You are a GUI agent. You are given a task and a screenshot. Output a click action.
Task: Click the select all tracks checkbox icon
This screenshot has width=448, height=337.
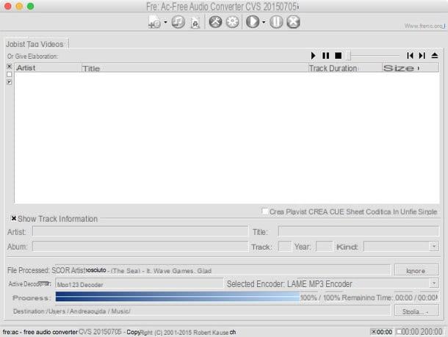(x=10, y=66)
